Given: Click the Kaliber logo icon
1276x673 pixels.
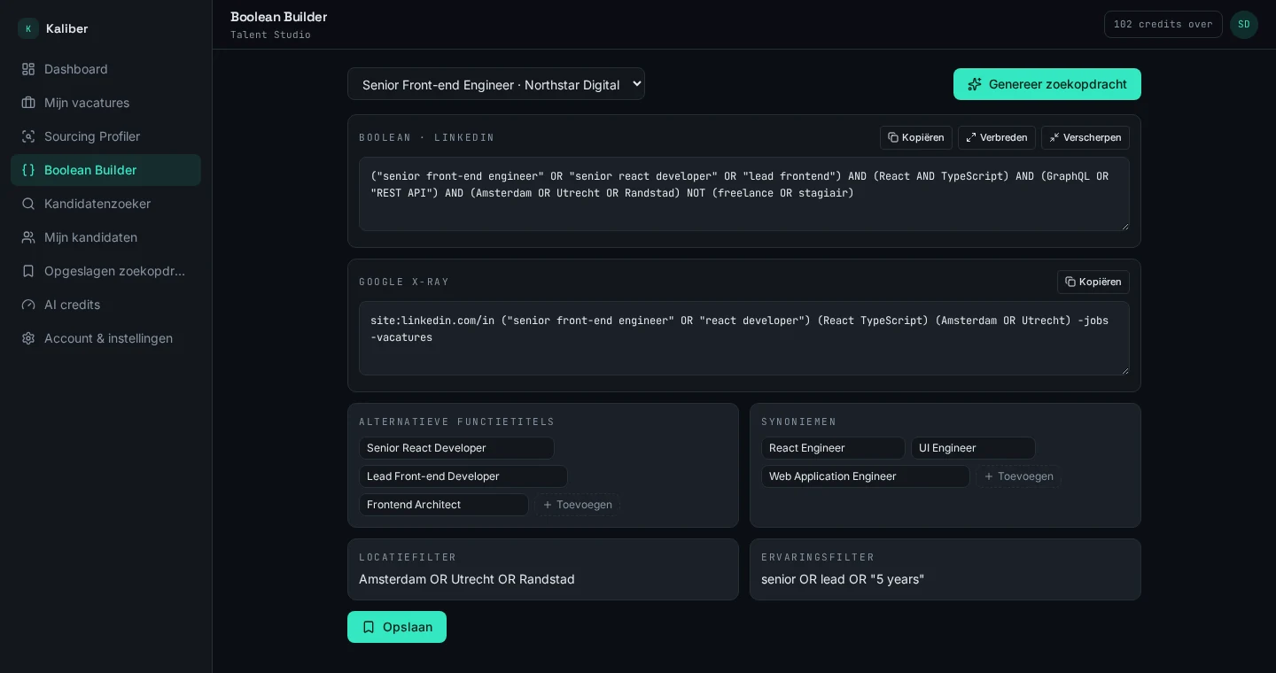Looking at the screenshot, I should [x=28, y=28].
